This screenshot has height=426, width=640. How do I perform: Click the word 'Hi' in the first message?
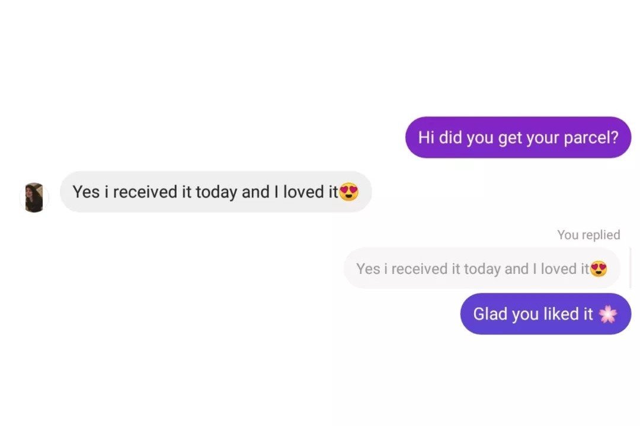coord(426,137)
